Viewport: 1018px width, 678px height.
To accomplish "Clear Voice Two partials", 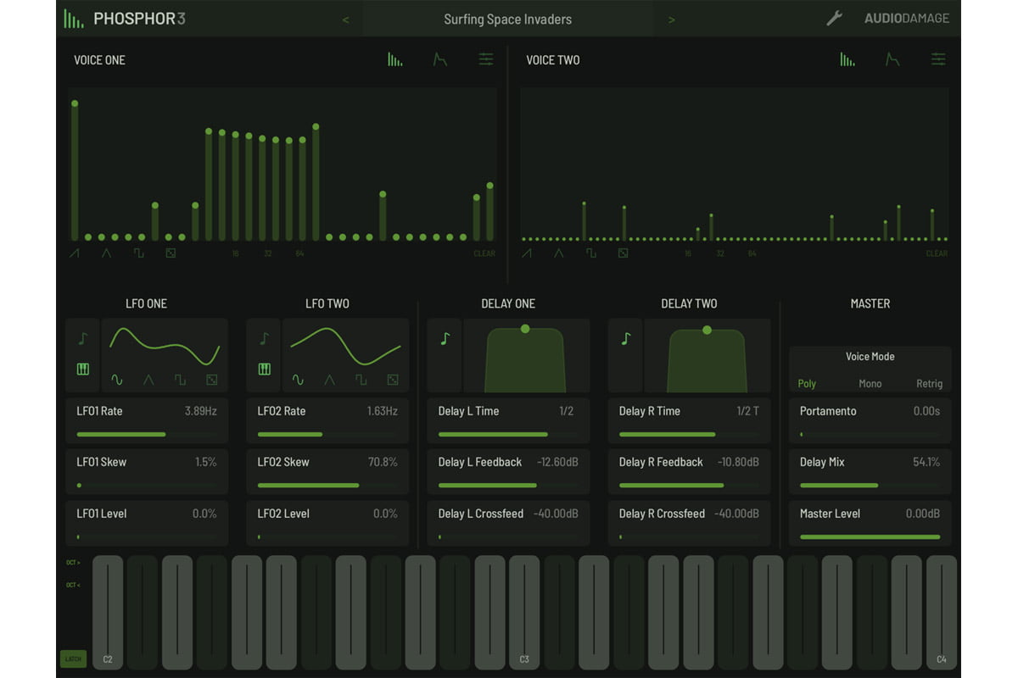I will pyautogui.click(x=937, y=253).
